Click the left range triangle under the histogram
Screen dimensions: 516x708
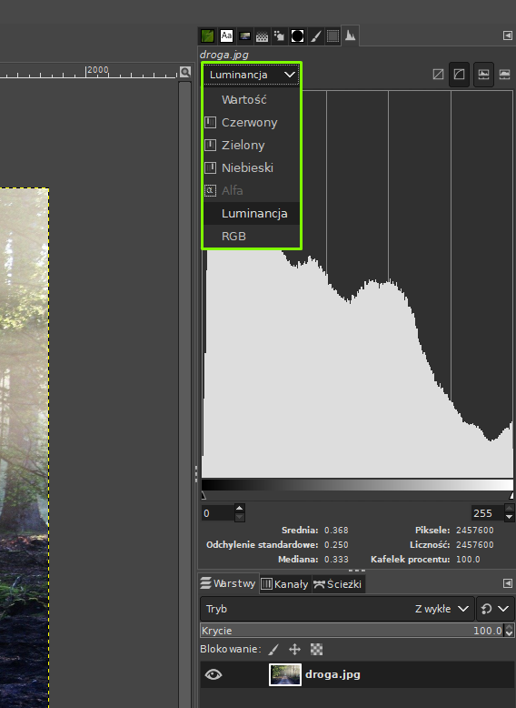[203, 495]
